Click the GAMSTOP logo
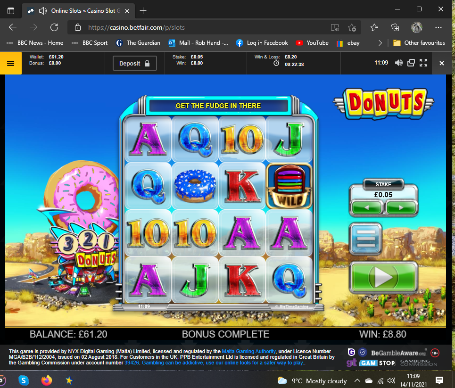Image resolution: width=455 pixels, height=388 pixels. pyautogui.click(x=378, y=363)
